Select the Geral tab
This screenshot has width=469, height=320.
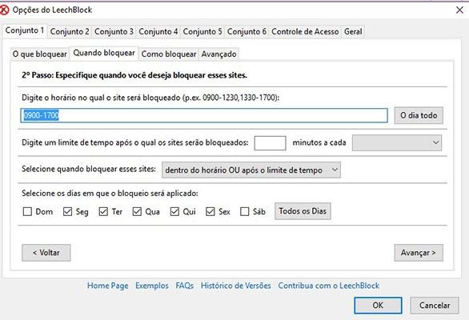[x=353, y=31]
